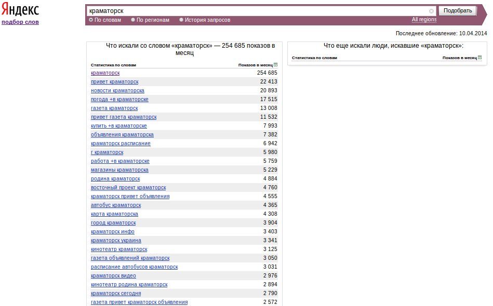Click the right panel 'Статистика по словам' header
493x306 pixels.
click(314, 58)
